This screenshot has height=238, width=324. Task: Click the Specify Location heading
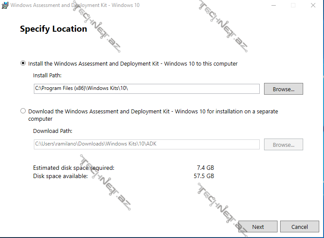(x=53, y=29)
